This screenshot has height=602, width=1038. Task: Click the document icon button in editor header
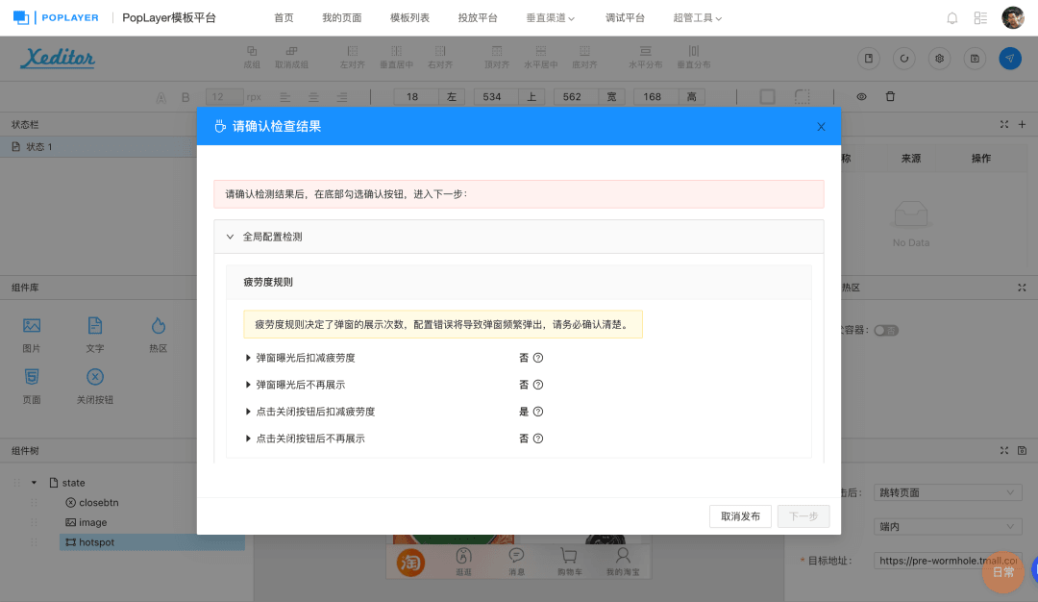coord(869,59)
